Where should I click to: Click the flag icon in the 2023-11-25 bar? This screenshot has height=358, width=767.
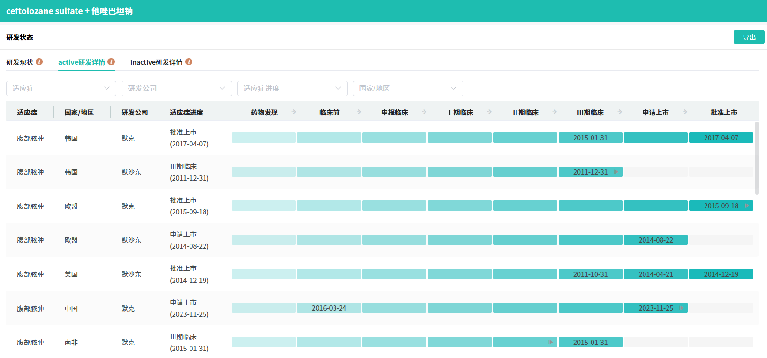[x=681, y=308]
